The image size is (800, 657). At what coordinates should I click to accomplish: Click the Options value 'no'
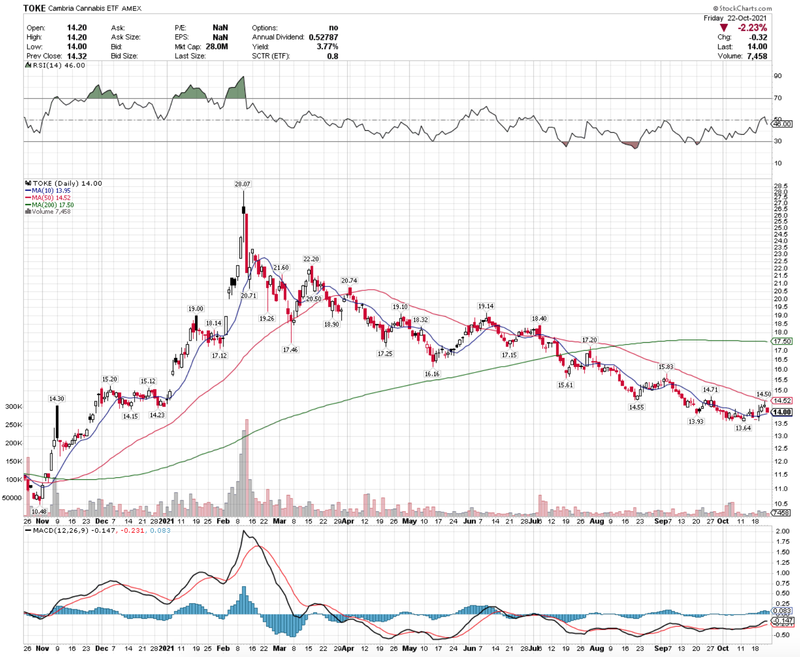[x=333, y=28]
